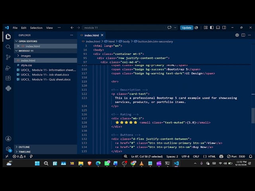Split the editor to the right
This screenshot has height=191, width=255.
(243, 35)
